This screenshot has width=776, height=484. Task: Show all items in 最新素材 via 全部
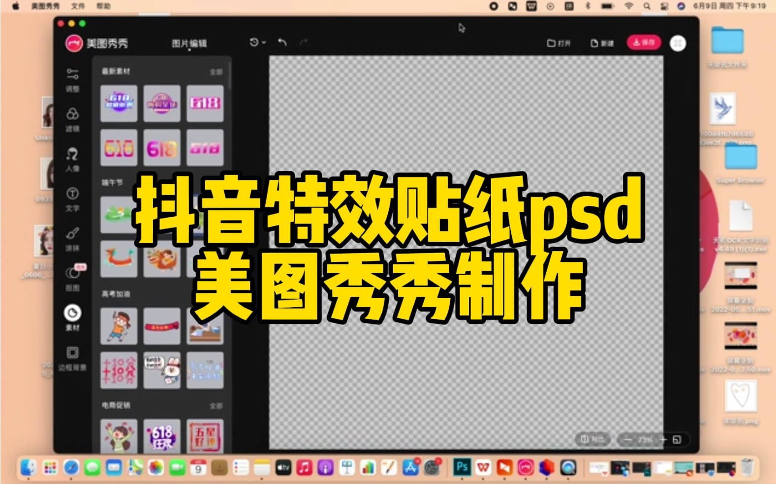(x=216, y=72)
